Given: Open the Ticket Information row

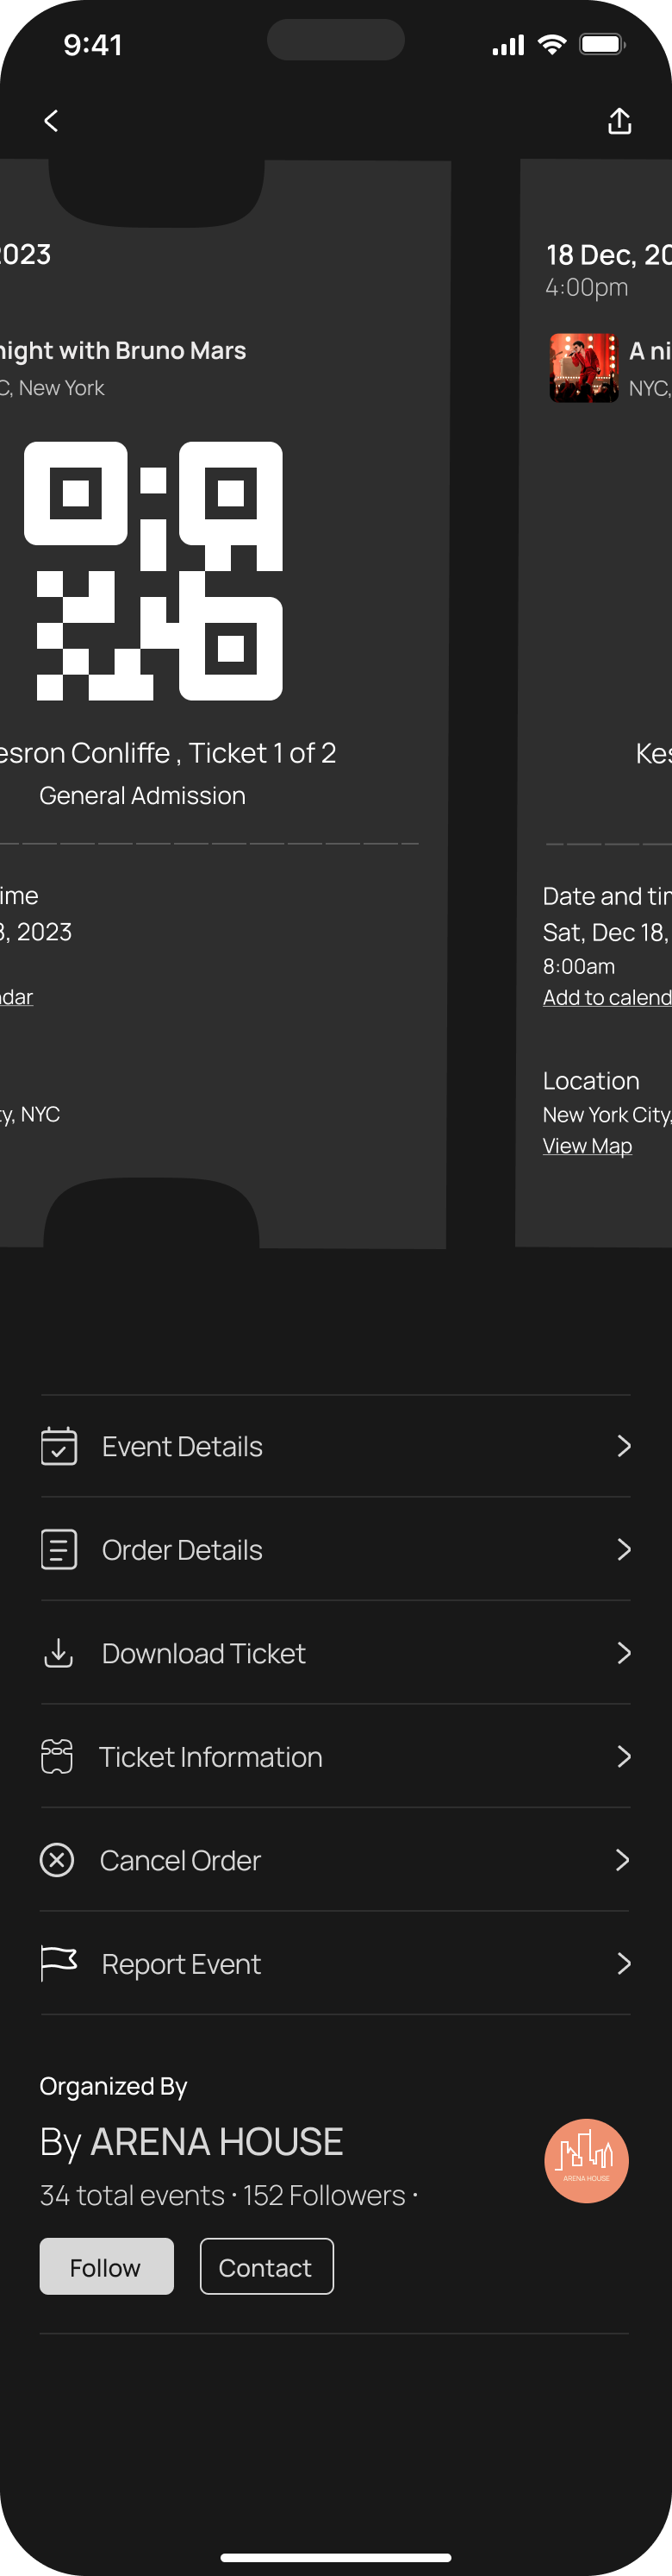Looking at the screenshot, I should point(335,1757).
